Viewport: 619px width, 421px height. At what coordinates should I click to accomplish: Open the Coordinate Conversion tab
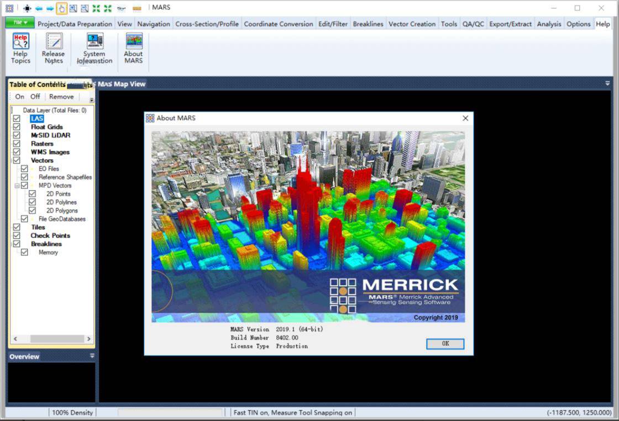coord(279,24)
